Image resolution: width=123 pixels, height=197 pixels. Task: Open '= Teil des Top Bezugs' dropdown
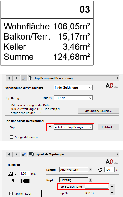tap(73, 127)
